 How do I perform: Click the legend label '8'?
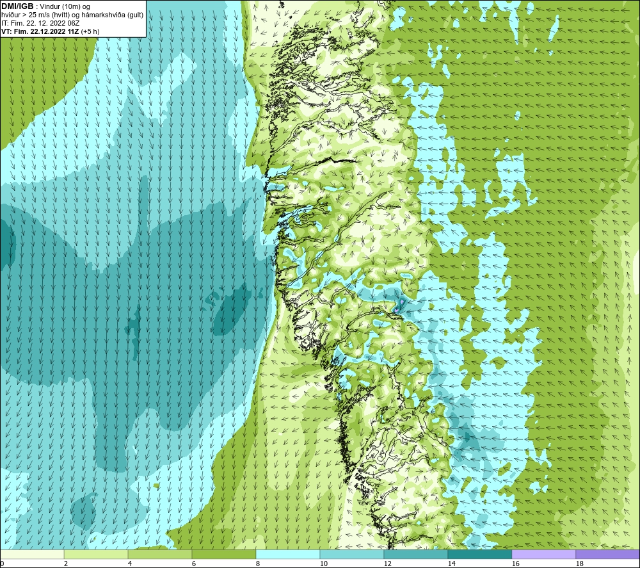258,564
